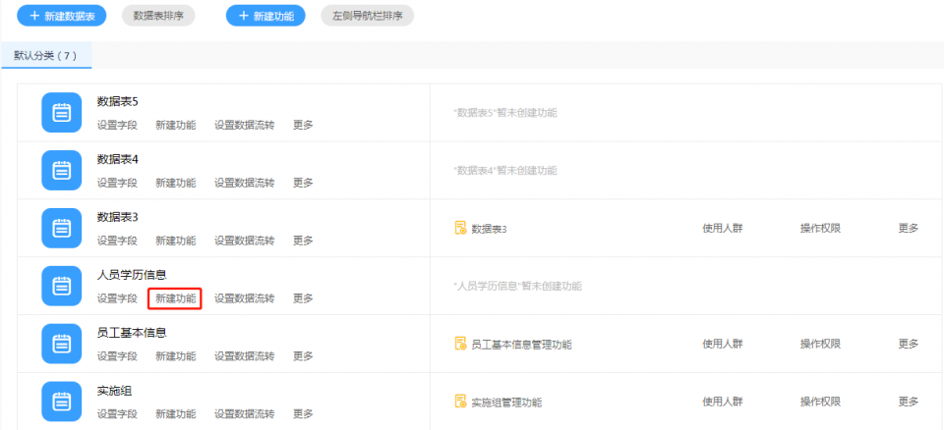Open 设置字段 for 人员学历信息
The image size is (944, 430).
(x=117, y=298)
